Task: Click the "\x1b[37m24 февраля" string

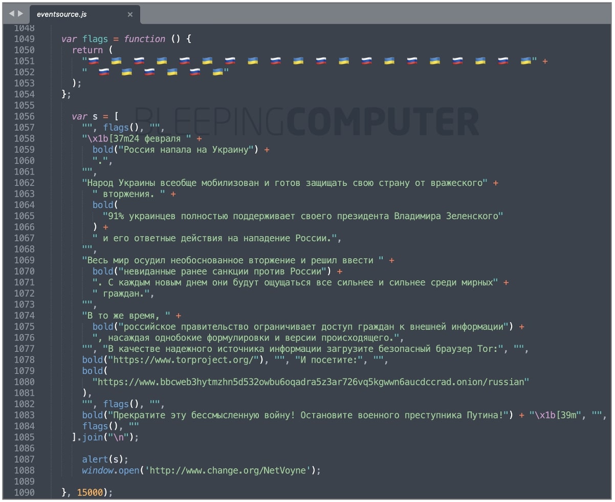Action: click(x=137, y=138)
